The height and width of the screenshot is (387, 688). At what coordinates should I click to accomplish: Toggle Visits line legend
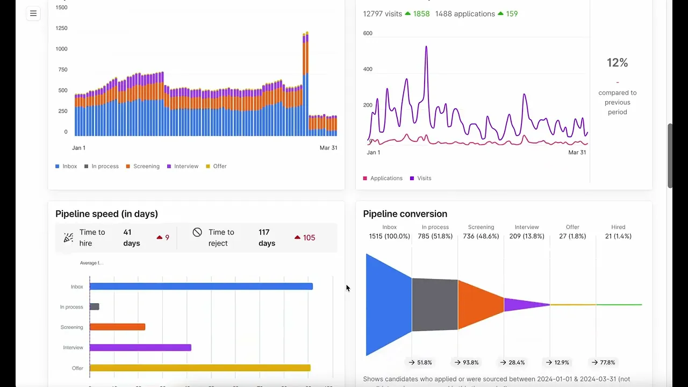(x=421, y=178)
